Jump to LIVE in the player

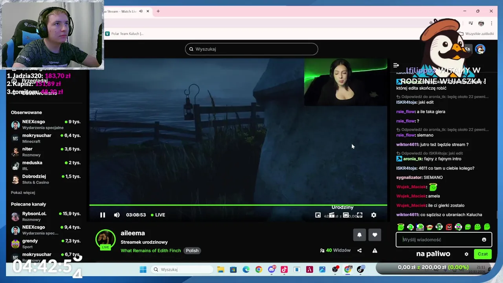click(x=158, y=215)
